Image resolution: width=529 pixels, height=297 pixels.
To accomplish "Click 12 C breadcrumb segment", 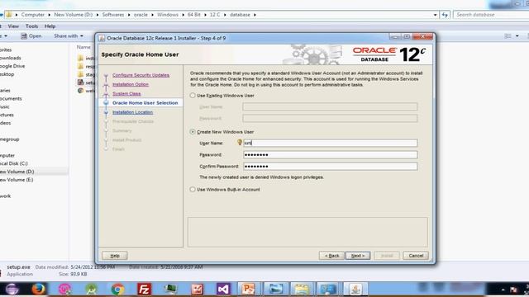I will click(215, 15).
